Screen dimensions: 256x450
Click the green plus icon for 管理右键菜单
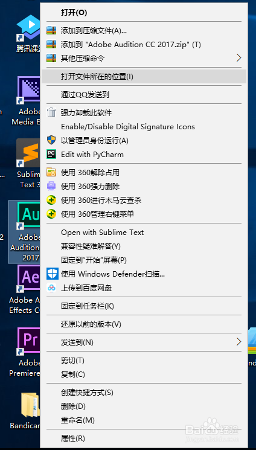(51, 214)
